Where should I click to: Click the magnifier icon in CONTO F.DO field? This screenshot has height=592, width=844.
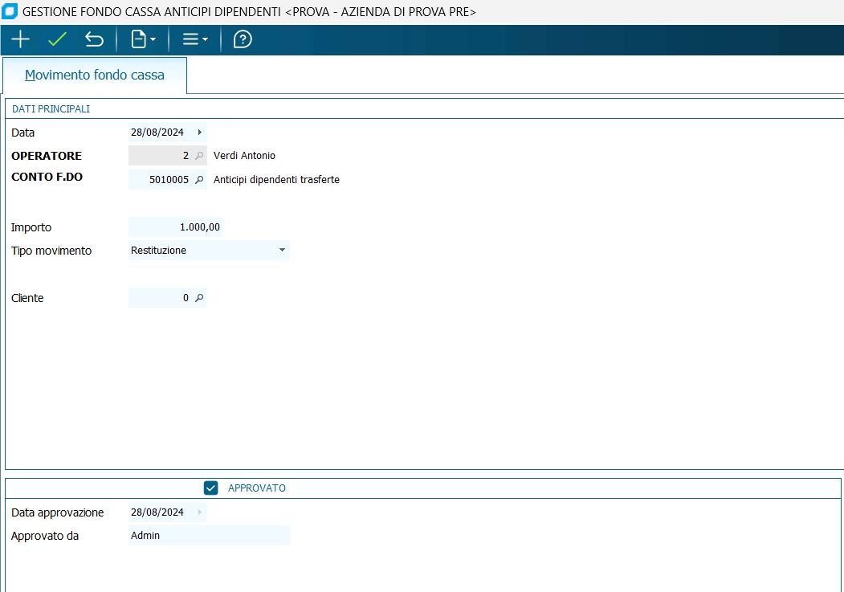[x=199, y=180]
